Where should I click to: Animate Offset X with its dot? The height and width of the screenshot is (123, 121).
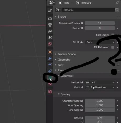(117, 118)
